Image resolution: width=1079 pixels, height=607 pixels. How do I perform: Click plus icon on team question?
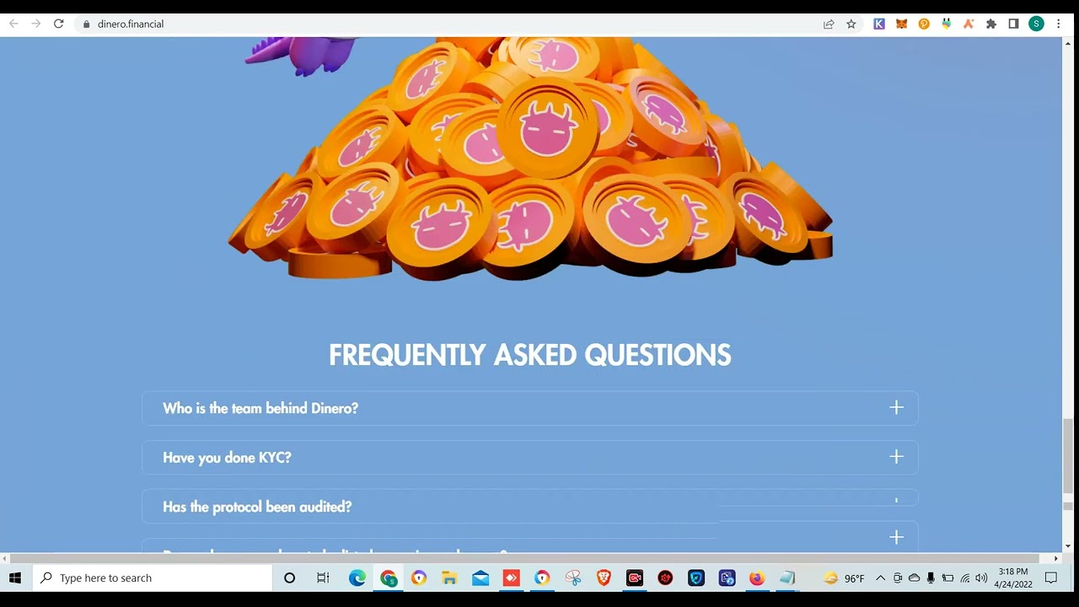click(x=896, y=408)
